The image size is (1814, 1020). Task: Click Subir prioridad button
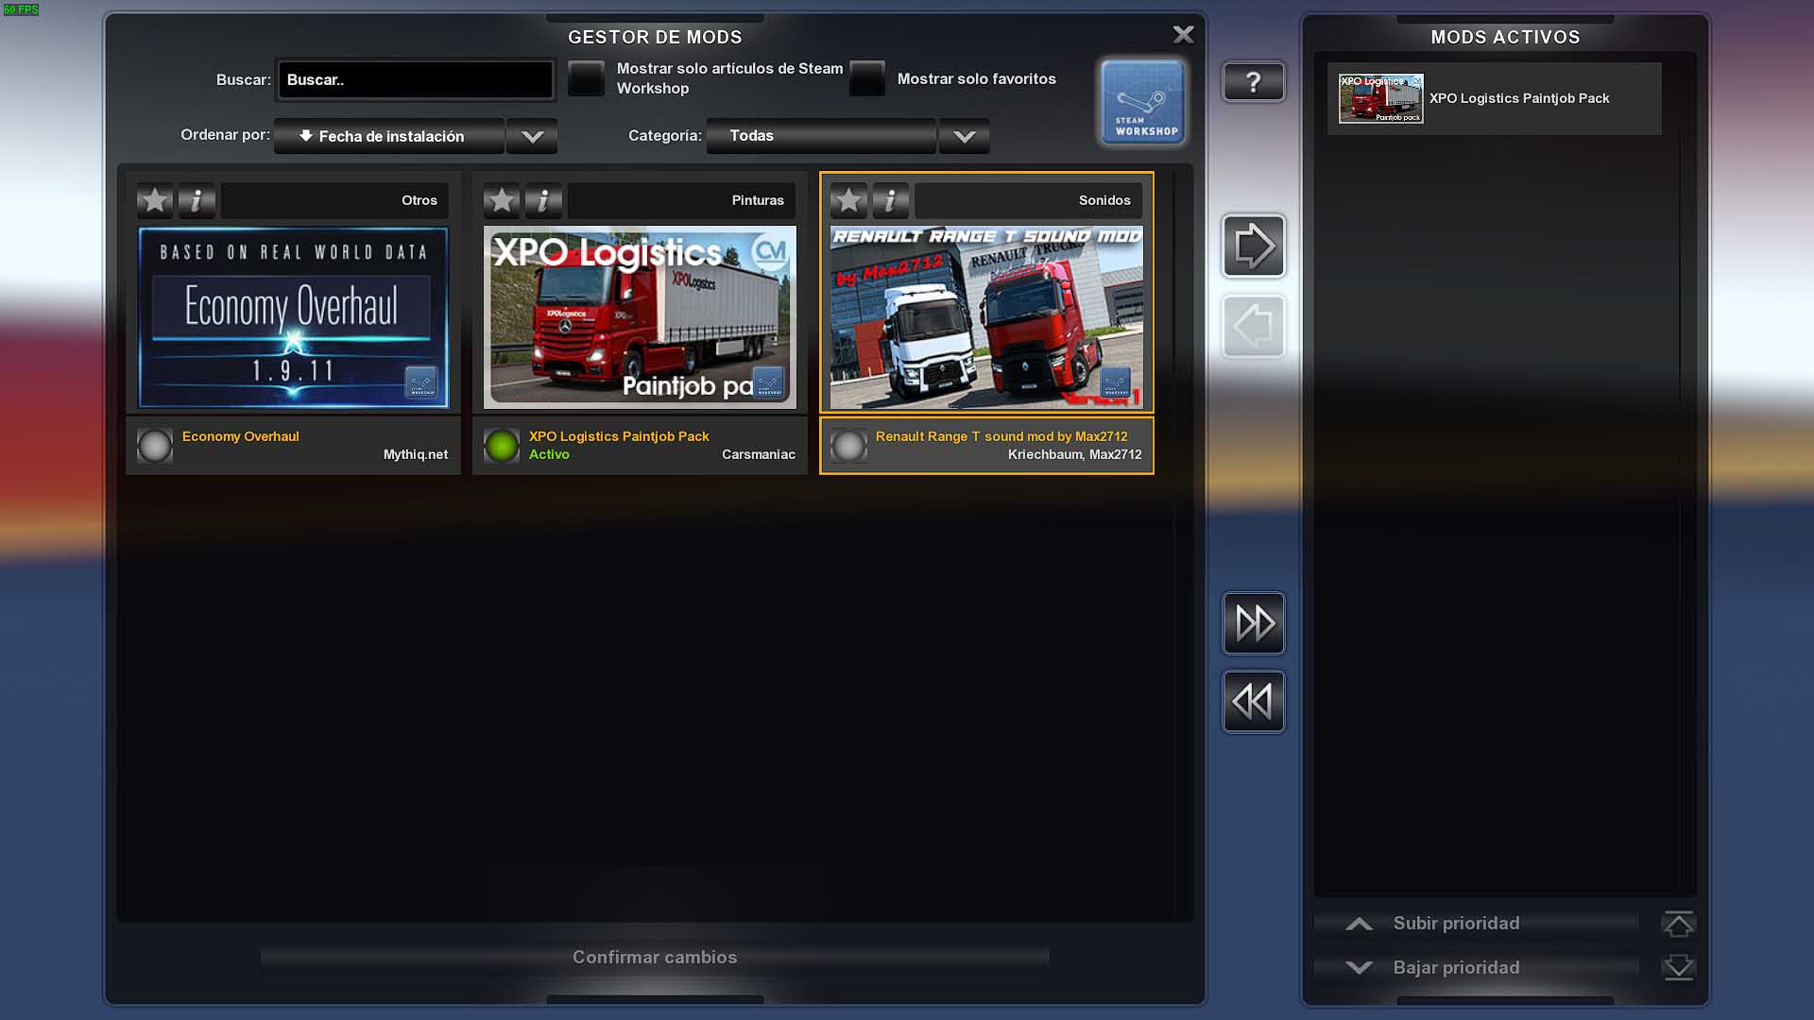tap(1456, 924)
